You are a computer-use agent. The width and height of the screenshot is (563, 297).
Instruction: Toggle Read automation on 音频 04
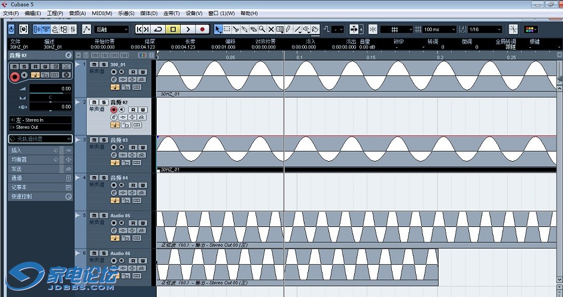click(133, 185)
